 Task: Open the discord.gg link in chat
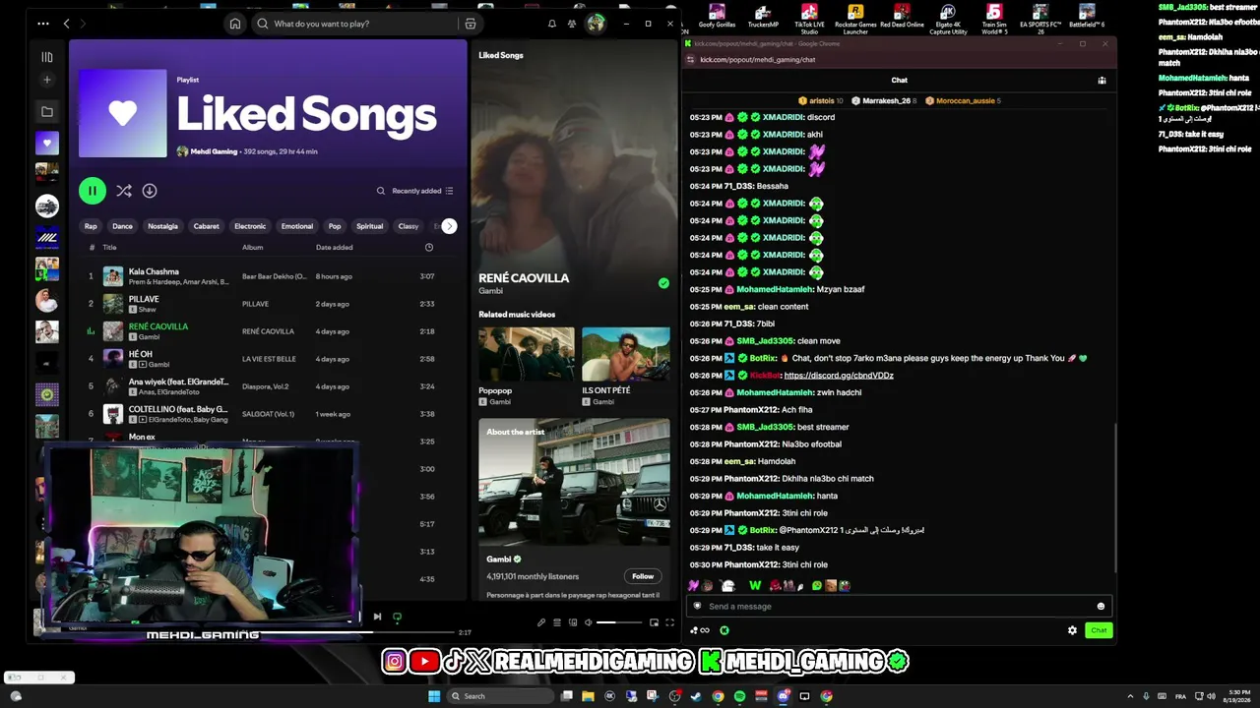coord(839,376)
